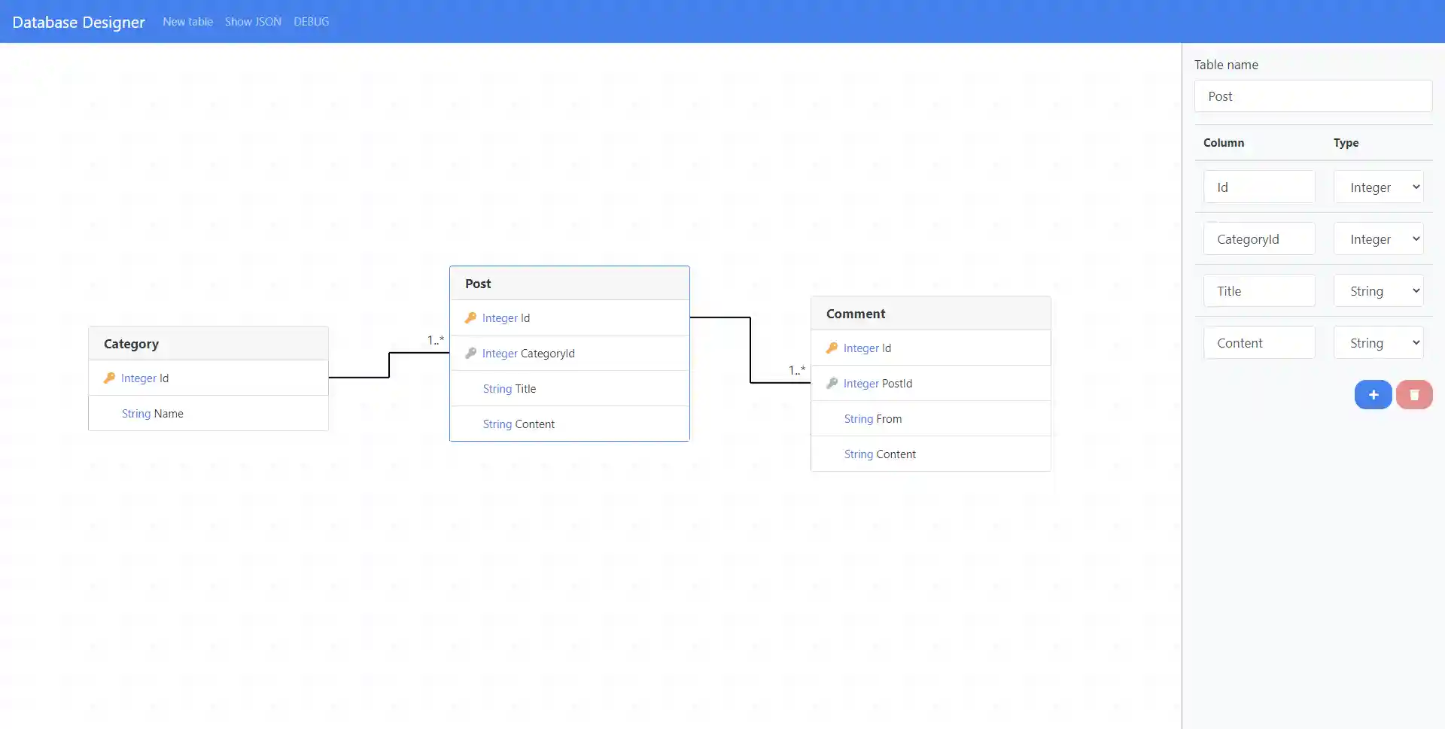Image resolution: width=1445 pixels, height=729 pixels.
Task: Click the DEBUG link in header
Action: click(x=311, y=22)
